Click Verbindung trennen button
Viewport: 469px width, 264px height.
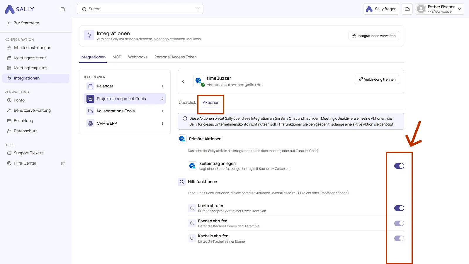(377, 79)
